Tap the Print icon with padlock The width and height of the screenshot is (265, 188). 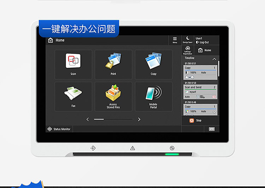(113, 64)
